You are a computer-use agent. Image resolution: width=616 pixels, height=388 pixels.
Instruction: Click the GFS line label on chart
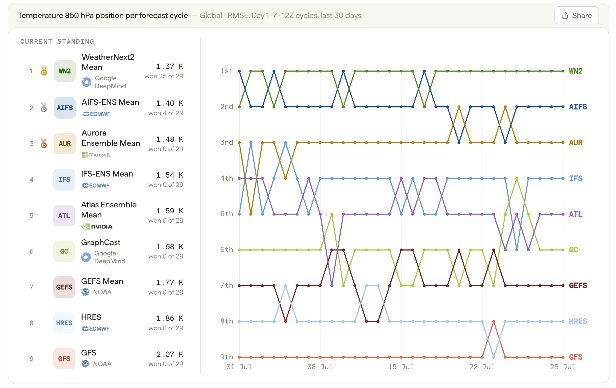pos(576,357)
